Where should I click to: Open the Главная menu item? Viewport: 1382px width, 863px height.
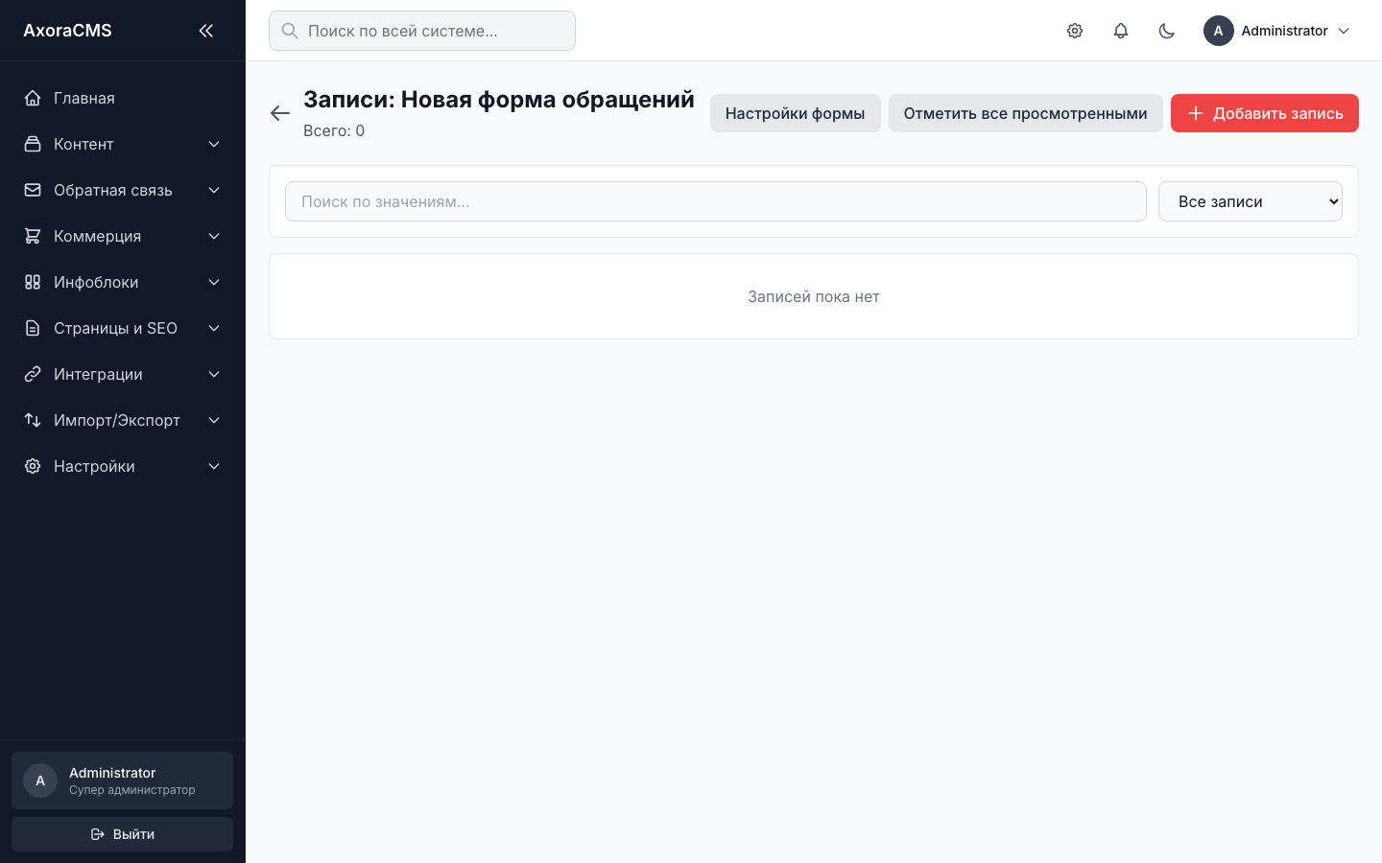[x=123, y=98]
